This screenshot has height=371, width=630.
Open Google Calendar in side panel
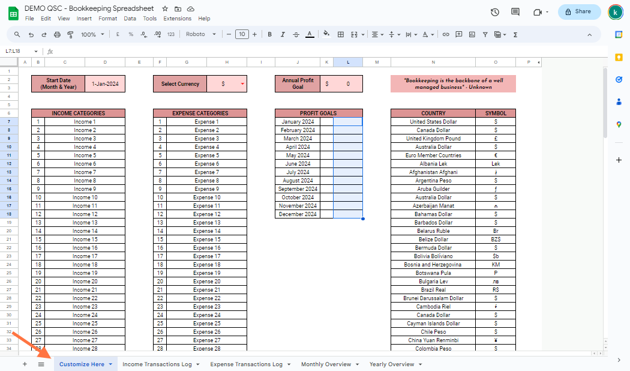tap(619, 35)
